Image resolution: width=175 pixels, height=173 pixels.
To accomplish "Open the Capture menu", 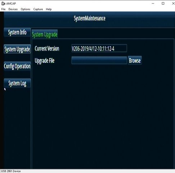I will (38, 9).
